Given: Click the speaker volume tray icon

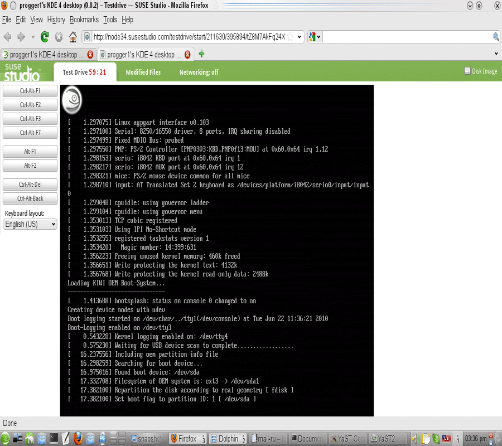Looking at the screenshot, I should click(x=416, y=439).
